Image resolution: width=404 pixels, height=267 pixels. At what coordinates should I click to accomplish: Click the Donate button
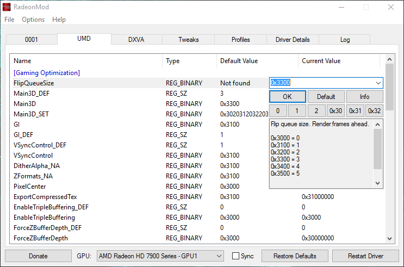click(38, 256)
